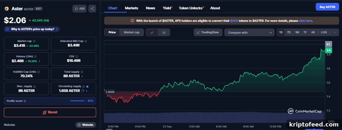The height and width of the screenshot is (130, 342).
Task: Select Price chart view
Action: pos(112,32)
